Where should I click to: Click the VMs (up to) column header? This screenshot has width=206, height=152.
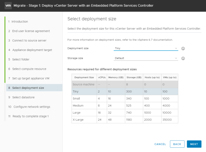click(x=170, y=77)
